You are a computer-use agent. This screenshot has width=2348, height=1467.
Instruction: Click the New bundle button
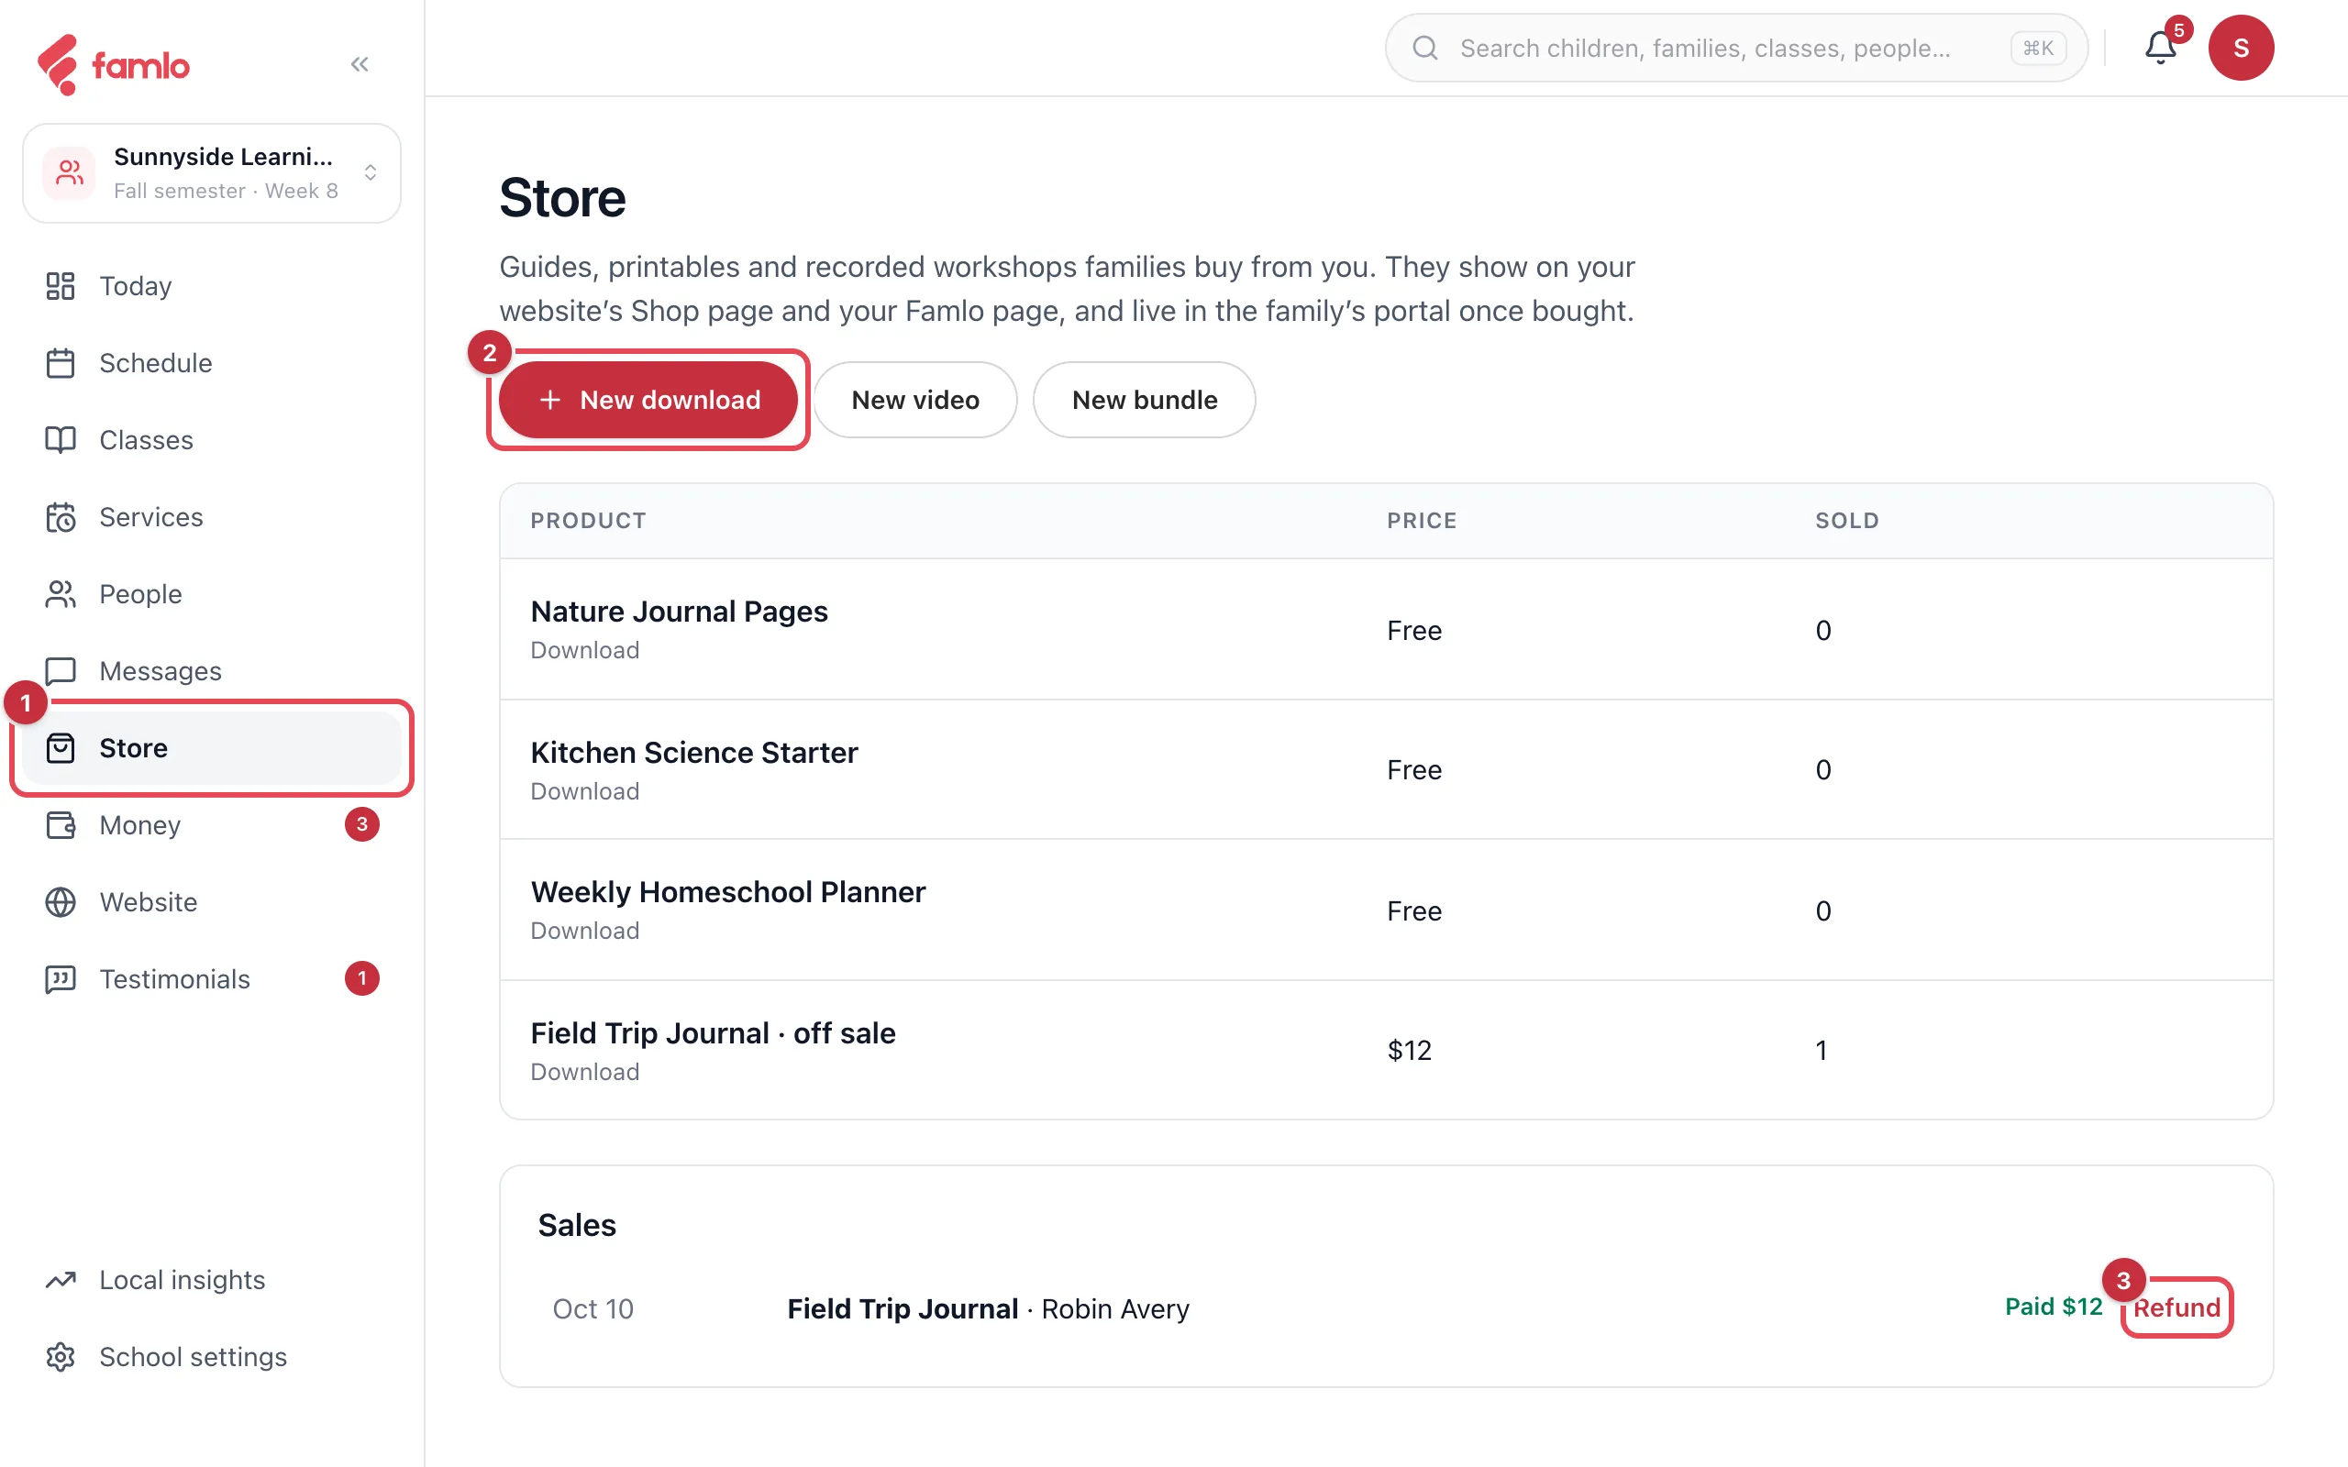pos(1144,400)
